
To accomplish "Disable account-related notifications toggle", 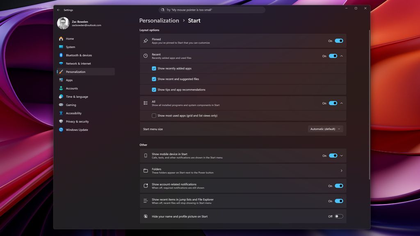I will pos(339,186).
